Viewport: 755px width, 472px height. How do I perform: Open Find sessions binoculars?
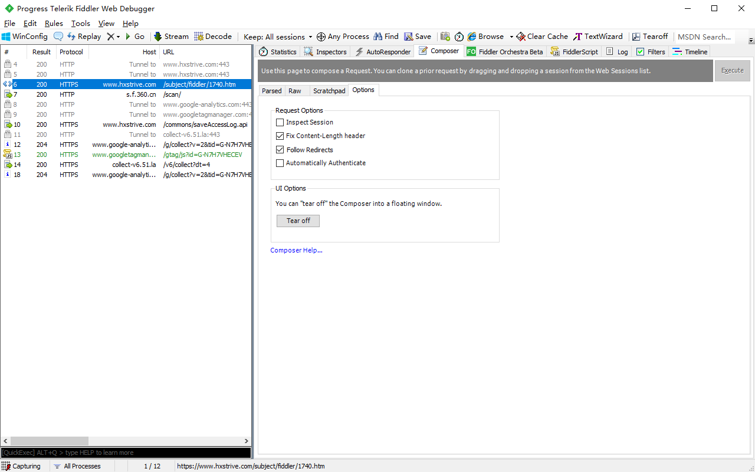point(385,37)
